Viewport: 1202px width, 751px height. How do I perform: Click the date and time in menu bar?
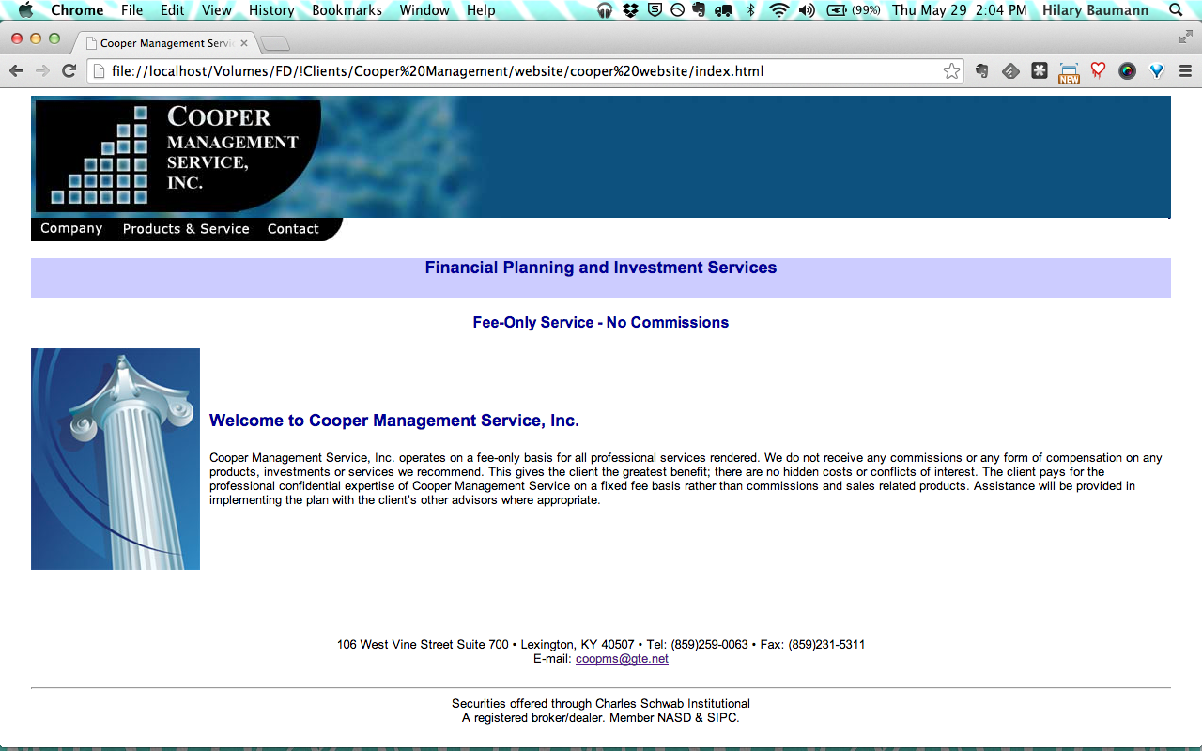click(x=960, y=10)
